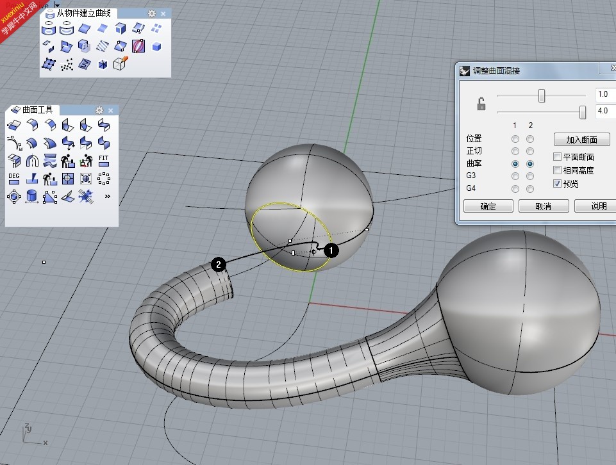Select the Blend Surface S-shaped icon, top row
The height and width of the screenshot is (465, 616).
point(104,126)
